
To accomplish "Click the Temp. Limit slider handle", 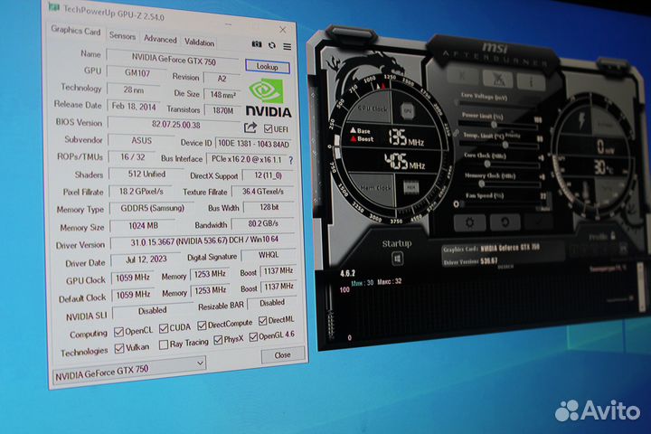I will coord(505,145).
